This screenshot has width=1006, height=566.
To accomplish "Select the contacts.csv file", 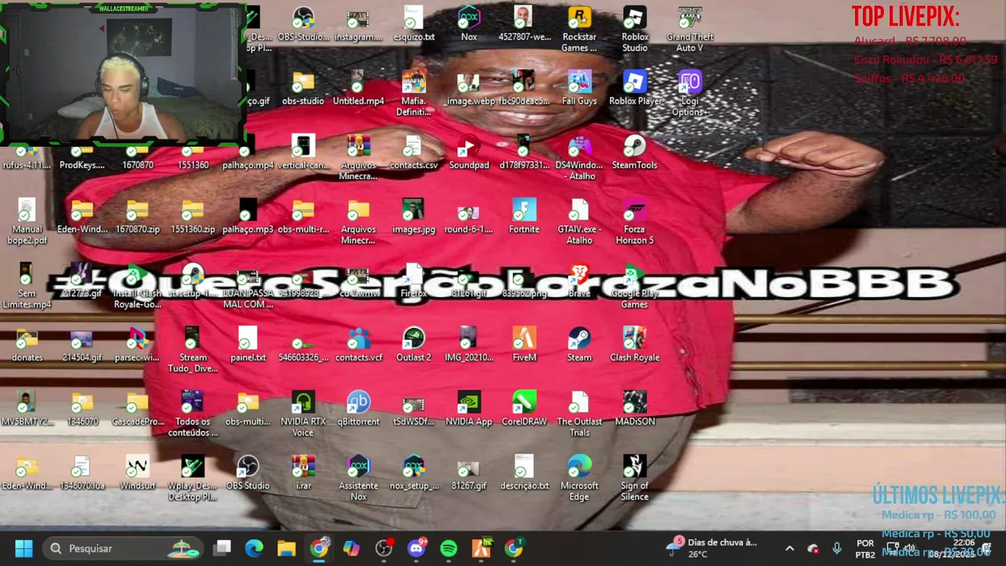I will pyautogui.click(x=414, y=153).
